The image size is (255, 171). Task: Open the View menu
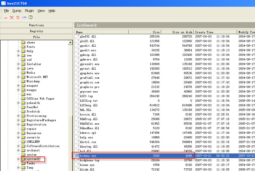[x=41, y=11]
